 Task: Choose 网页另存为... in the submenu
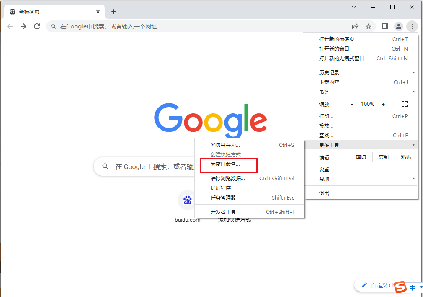click(x=250, y=145)
